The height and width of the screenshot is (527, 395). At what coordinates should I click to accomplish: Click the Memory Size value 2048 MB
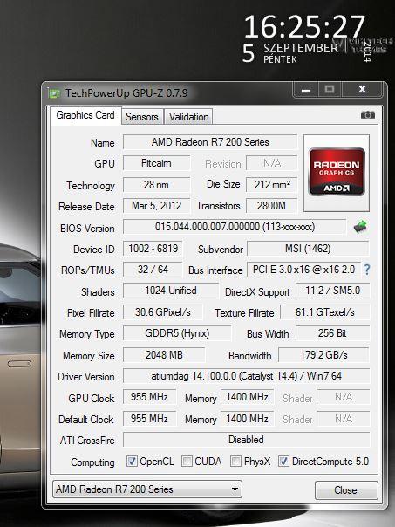[x=164, y=355]
